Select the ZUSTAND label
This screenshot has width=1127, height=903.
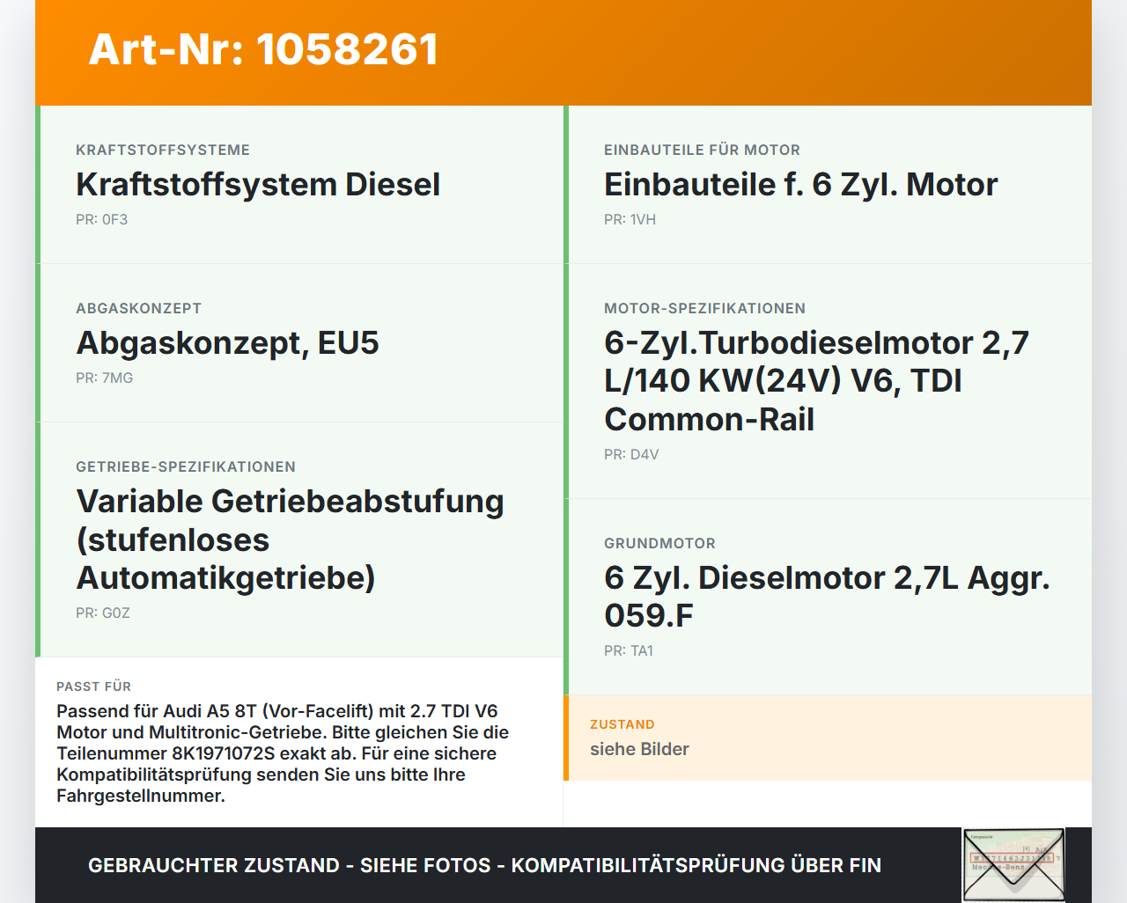click(x=622, y=724)
